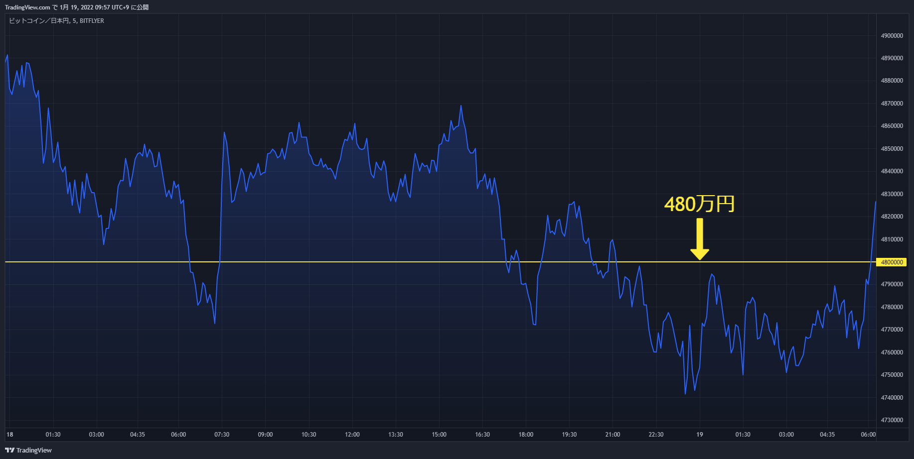Click the first 06:00 time label after 04:35
The height and width of the screenshot is (459, 914).
(x=178, y=435)
